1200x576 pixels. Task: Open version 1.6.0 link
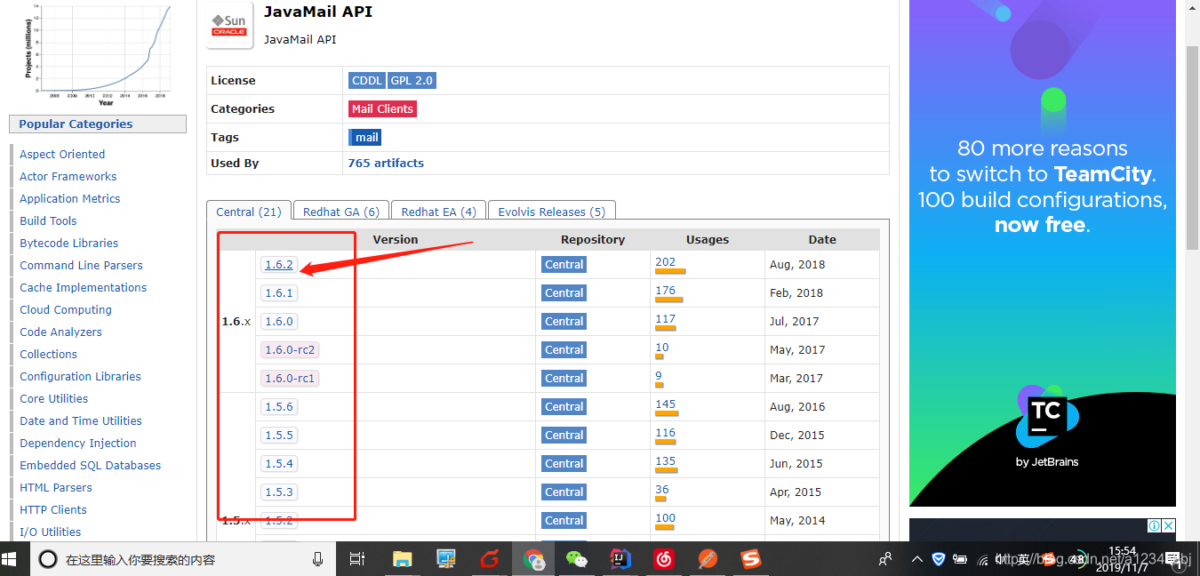(279, 321)
